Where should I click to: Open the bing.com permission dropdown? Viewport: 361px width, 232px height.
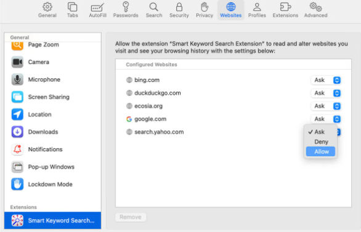(326, 80)
